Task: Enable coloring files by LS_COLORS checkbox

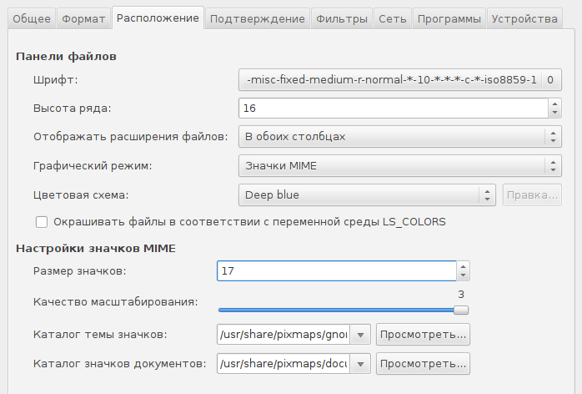Action: point(42,222)
